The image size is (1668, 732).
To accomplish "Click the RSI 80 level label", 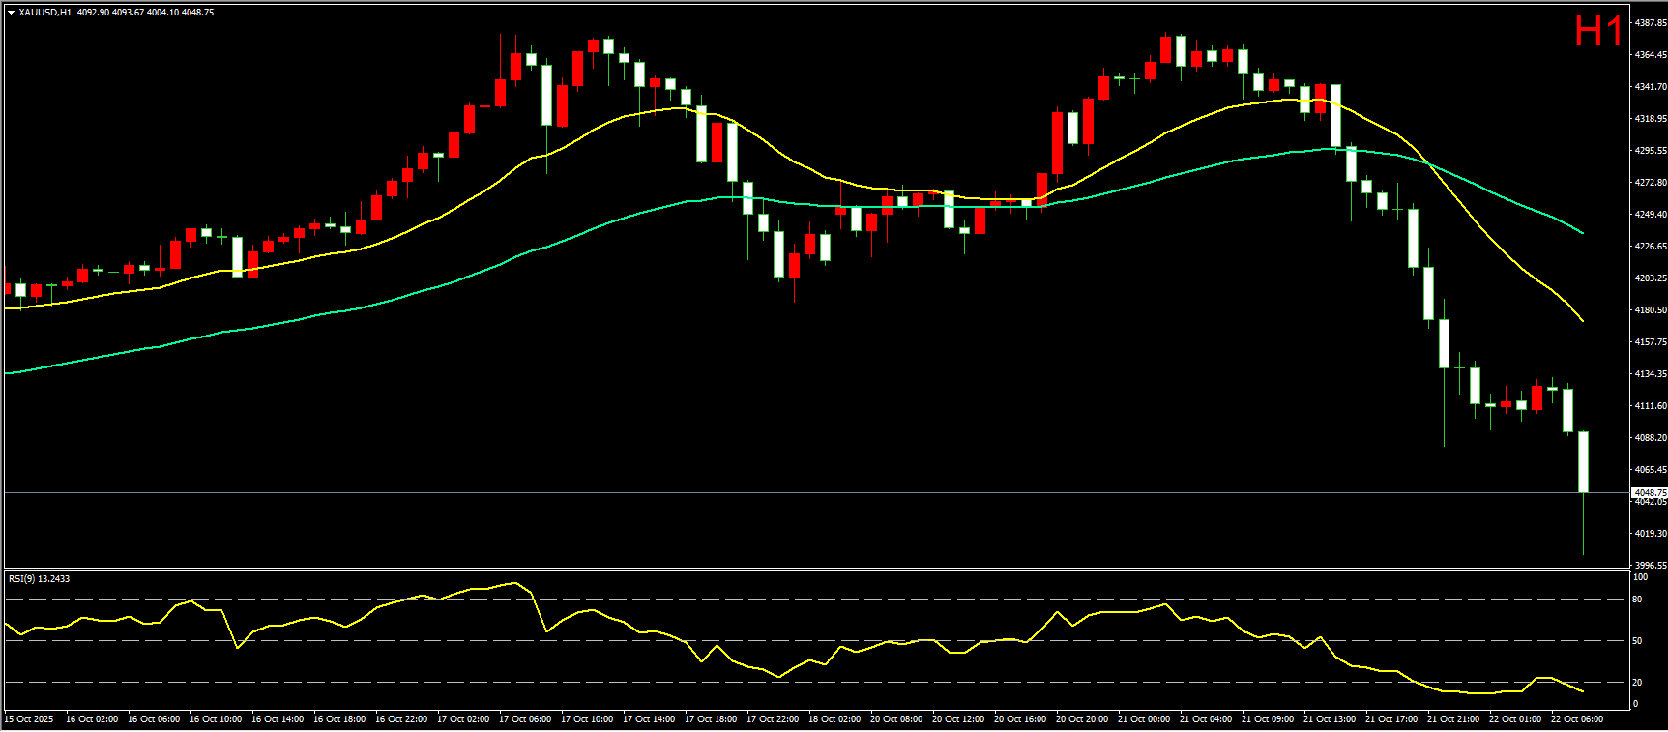I will pos(1637,600).
